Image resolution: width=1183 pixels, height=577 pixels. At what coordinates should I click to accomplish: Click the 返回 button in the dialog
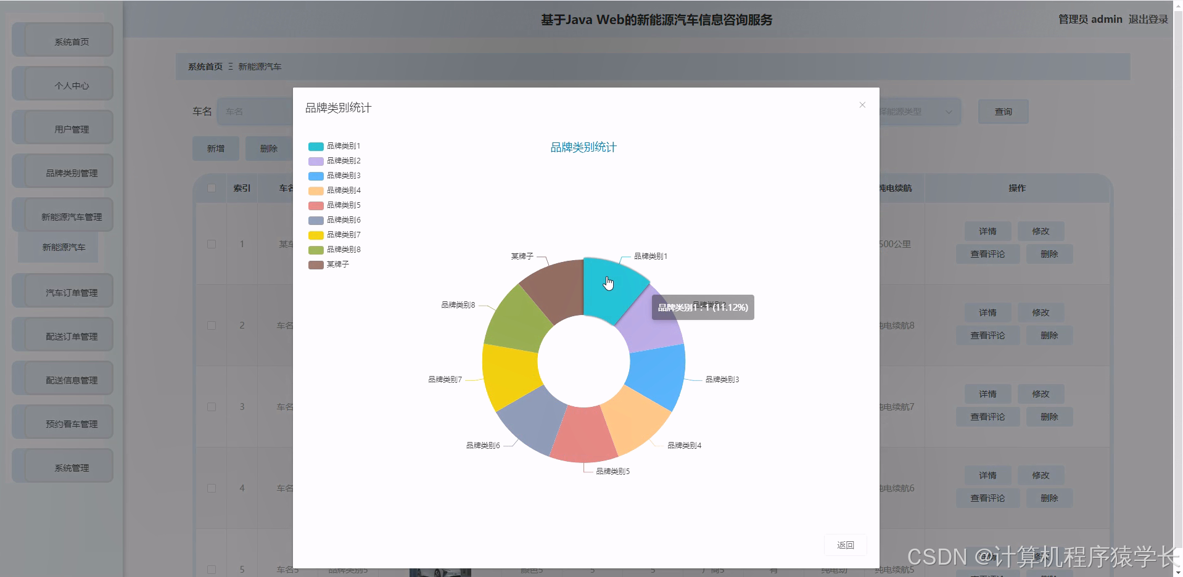click(x=845, y=545)
